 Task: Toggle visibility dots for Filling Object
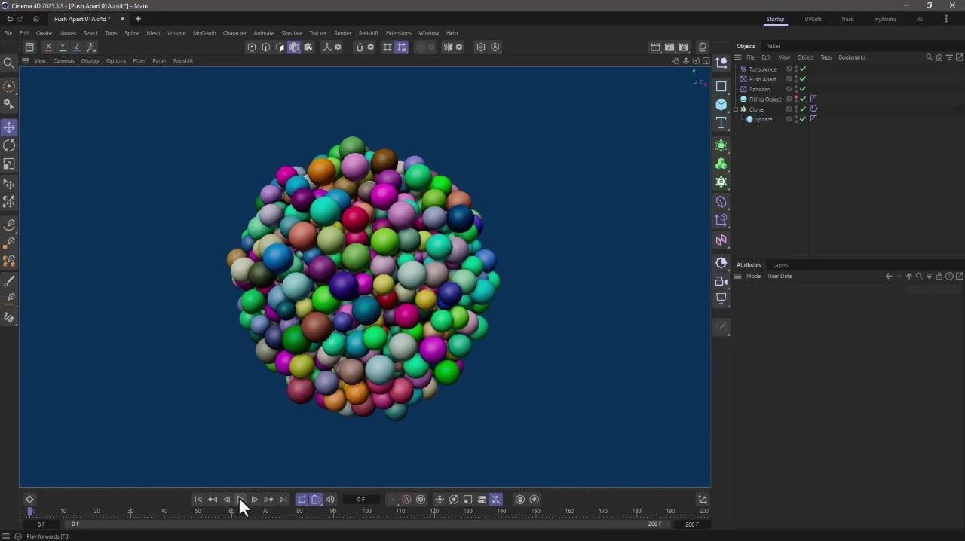point(796,99)
